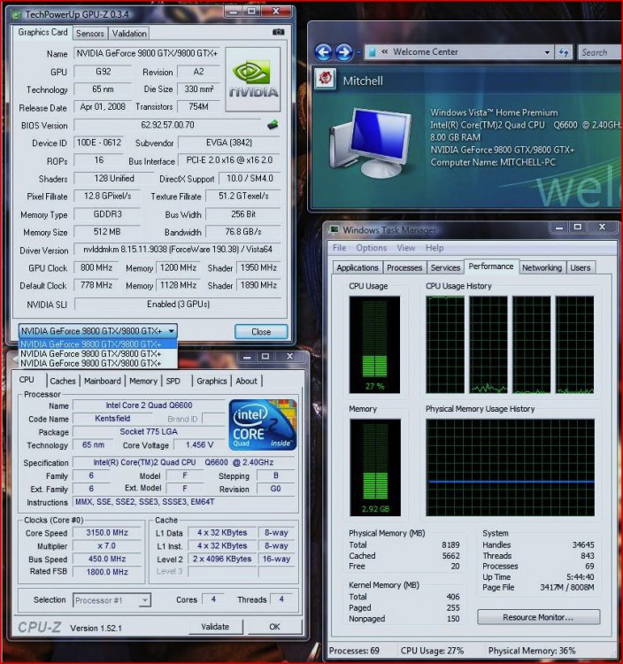
Task: Open the Mainboard tab in CPU-Z
Action: (x=102, y=381)
